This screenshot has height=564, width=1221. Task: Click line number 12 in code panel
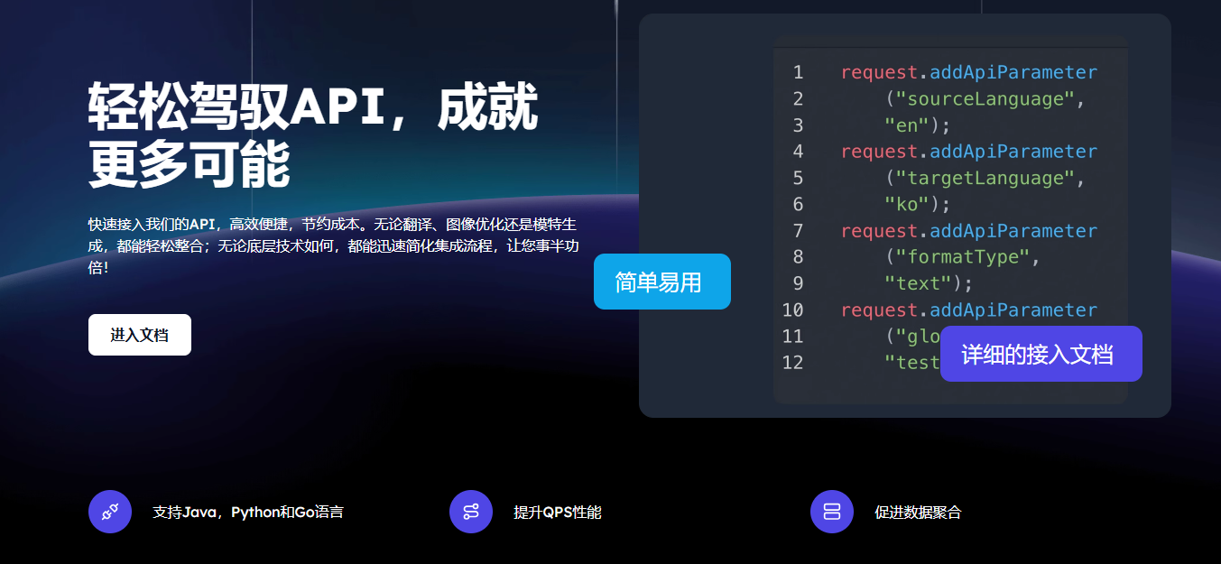point(792,363)
